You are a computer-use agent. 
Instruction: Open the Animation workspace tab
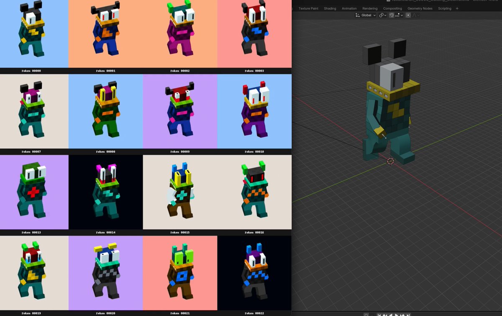(349, 8)
